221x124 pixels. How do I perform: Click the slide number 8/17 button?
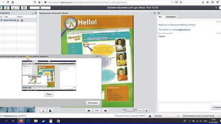(x=97, y=111)
